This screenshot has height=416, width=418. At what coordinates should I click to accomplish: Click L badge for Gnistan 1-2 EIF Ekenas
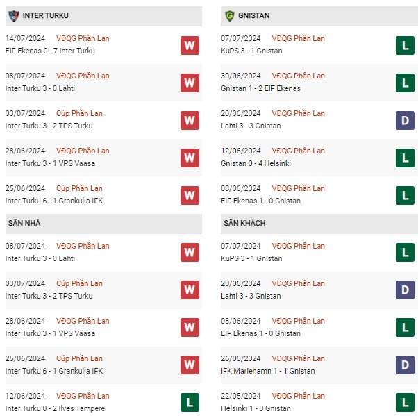click(405, 83)
